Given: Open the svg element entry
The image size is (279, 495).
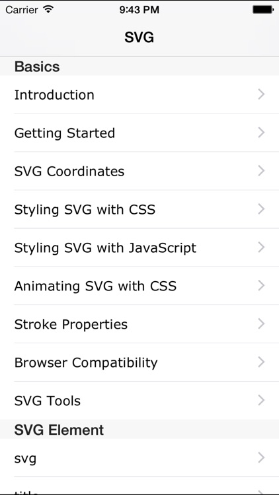Looking at the screenshot, I should (x=139, y=458).
